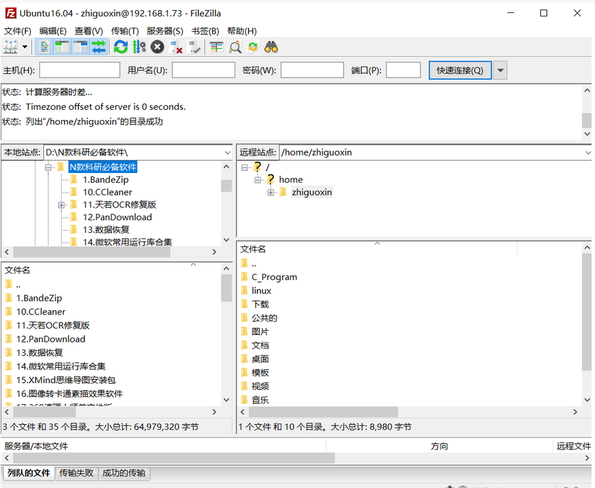Open the 远程站点 path dropdown
The width and height of the screenshot is (595, 488).
pyautogui.click(x=587, y=152)
